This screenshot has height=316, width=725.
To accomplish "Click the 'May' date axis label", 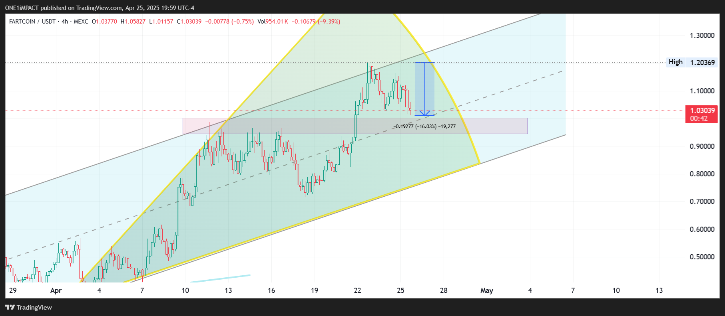I will 487,290.
